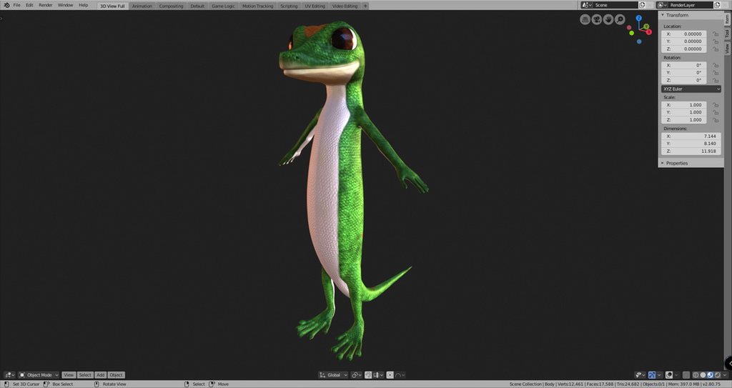
Task: Click the green Y axis on navigation gizmo
Action: [646, 26]
